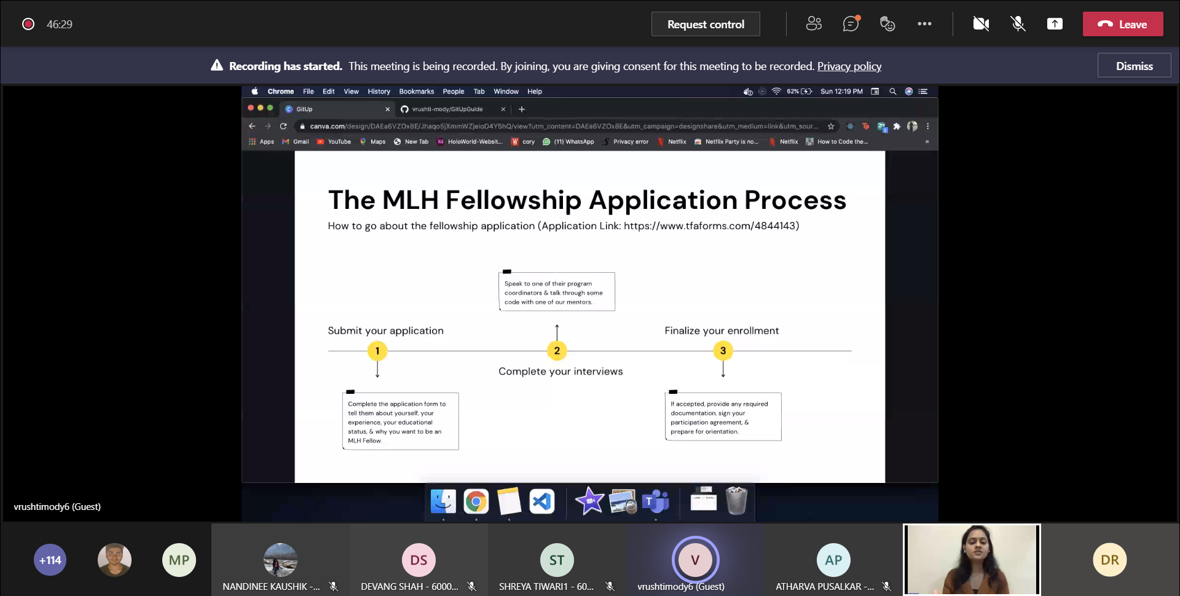Click step 3 yellow circle marker
Viewport: 1180px width, 596px height.
(x=723, y=350)
